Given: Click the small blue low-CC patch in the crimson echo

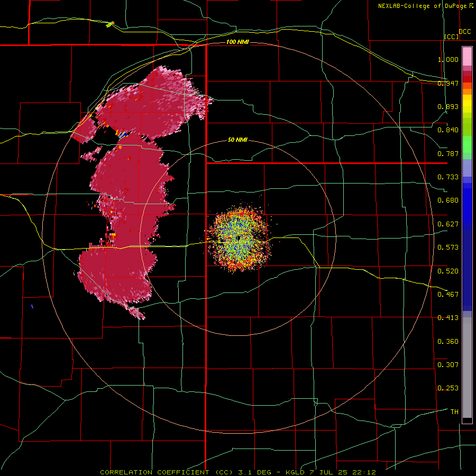Looking at the screenshot, I should [x=123, y=135].
